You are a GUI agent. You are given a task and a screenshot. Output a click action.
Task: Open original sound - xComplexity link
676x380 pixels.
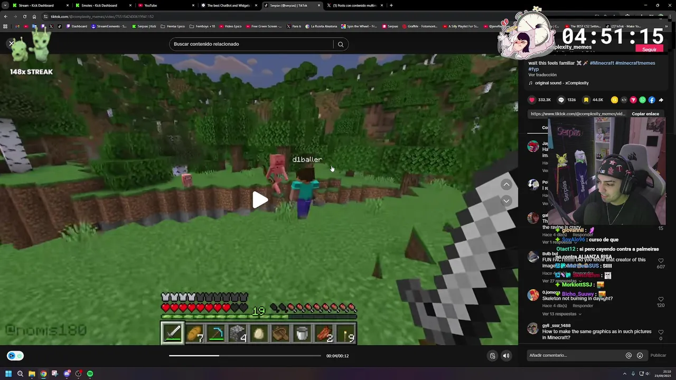tap(561, 83)
